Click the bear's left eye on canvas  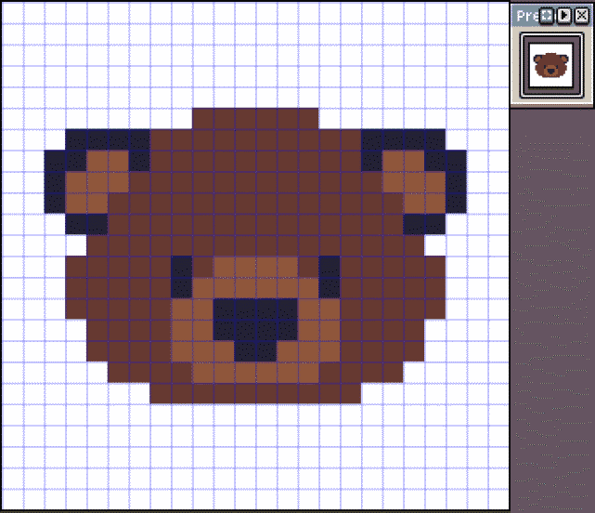(181, 277)
